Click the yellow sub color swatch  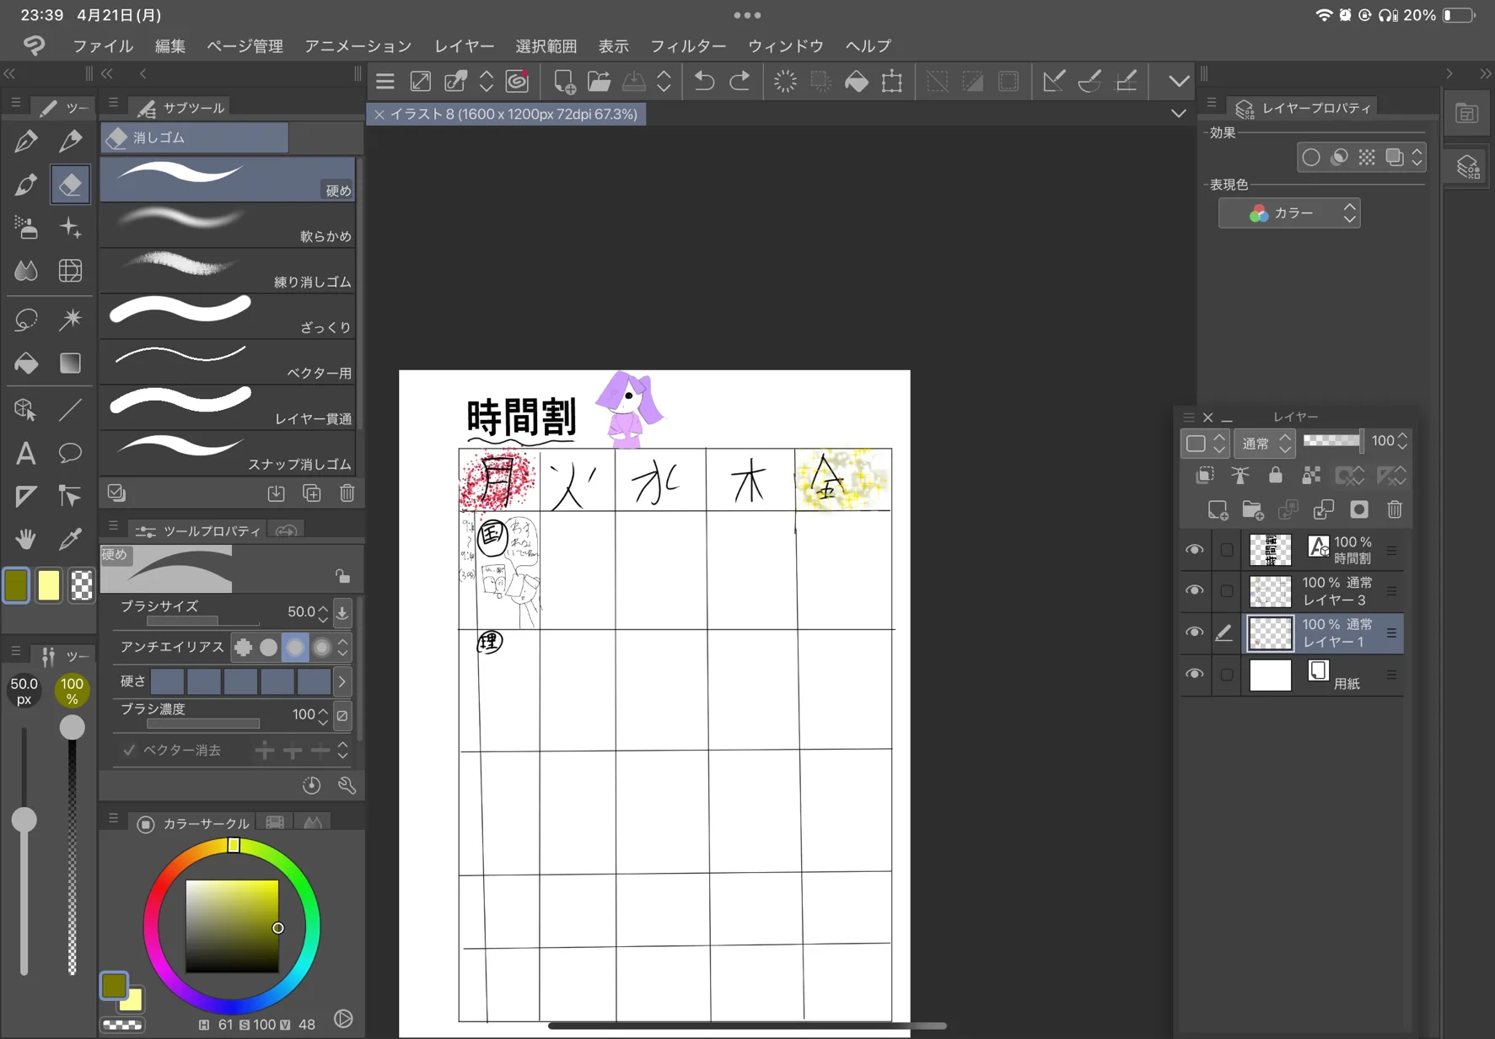point(49,585)
